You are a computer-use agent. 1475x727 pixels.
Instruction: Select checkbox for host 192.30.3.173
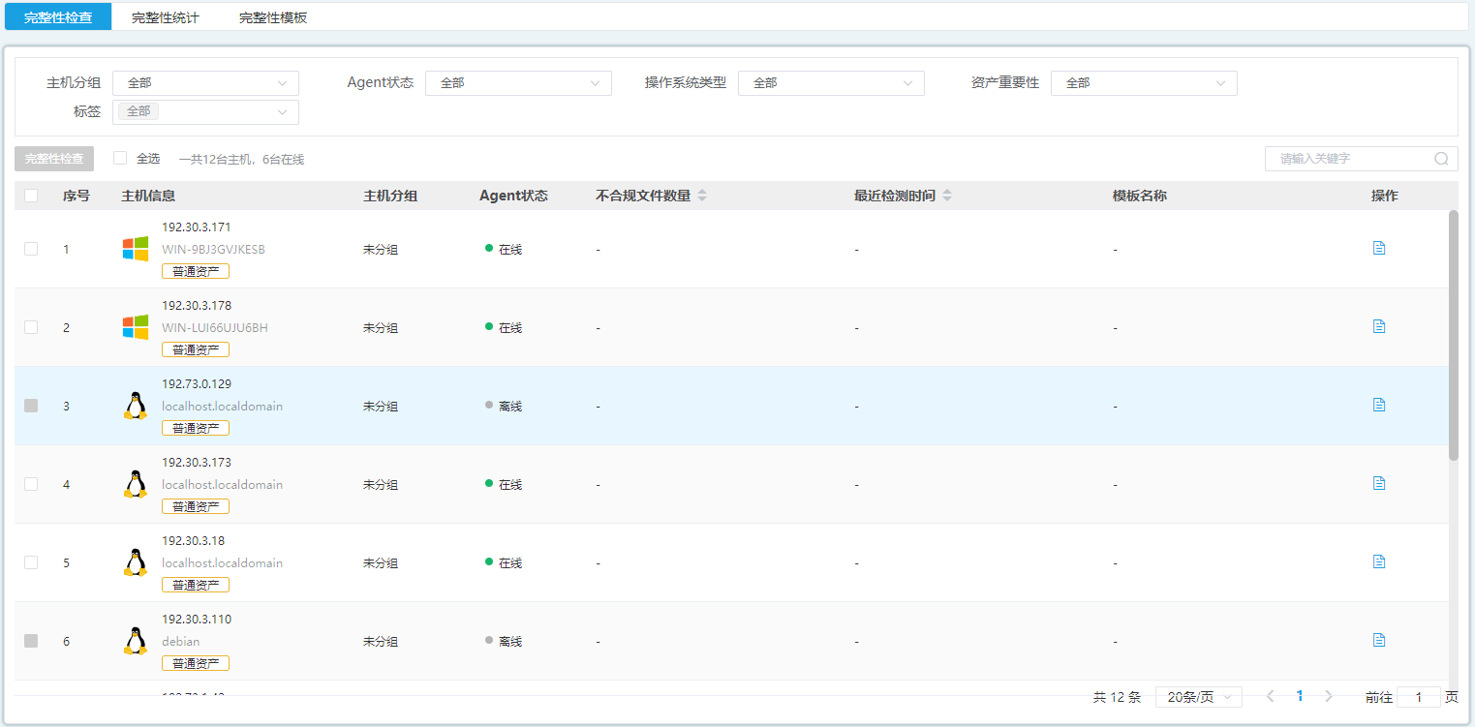tap(31, 484)
